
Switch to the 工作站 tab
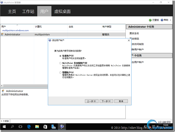(28, 11)
